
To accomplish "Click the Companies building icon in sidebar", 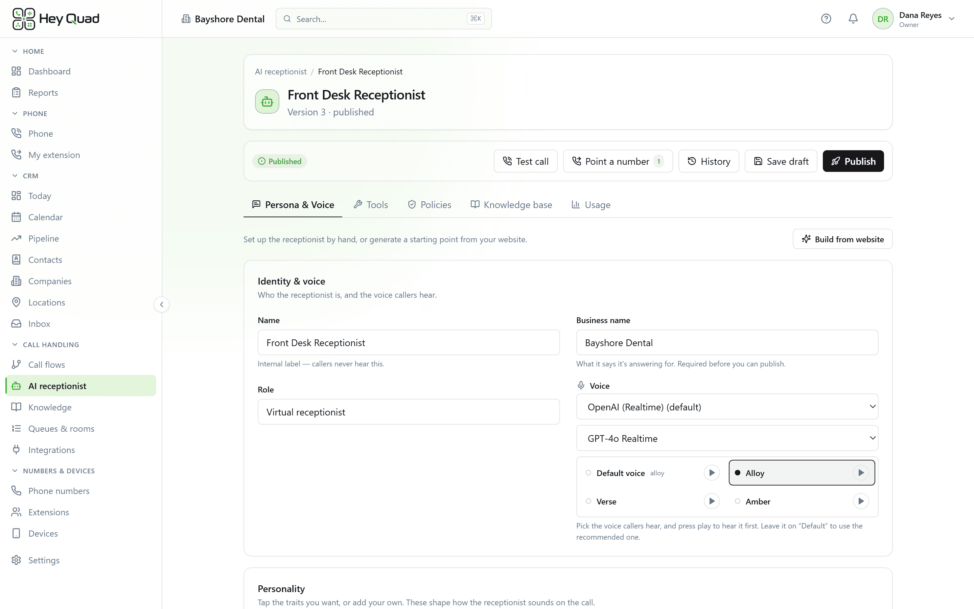I will click(x=16, y=281).
